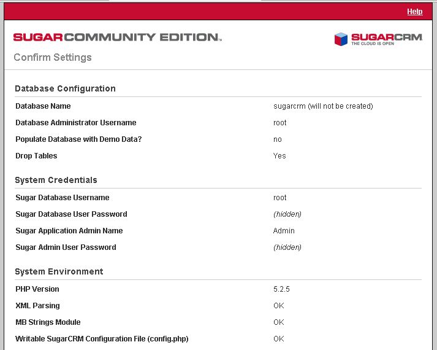Select the Confirm Settings page title
Screen dimensions: 437x350
click(53, 57)
